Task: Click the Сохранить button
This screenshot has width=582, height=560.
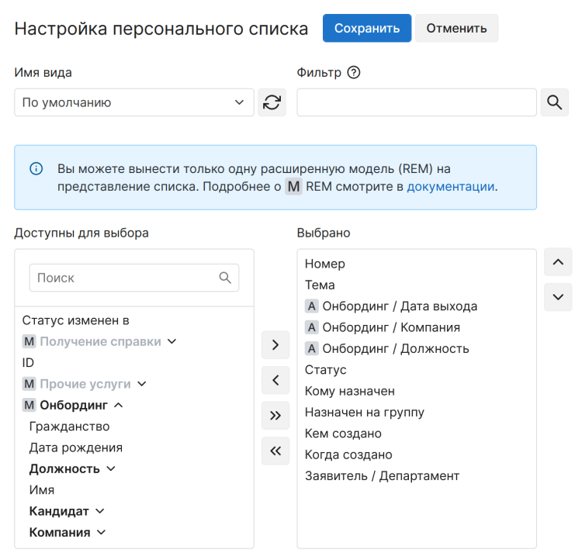Action: coord(367,28)
